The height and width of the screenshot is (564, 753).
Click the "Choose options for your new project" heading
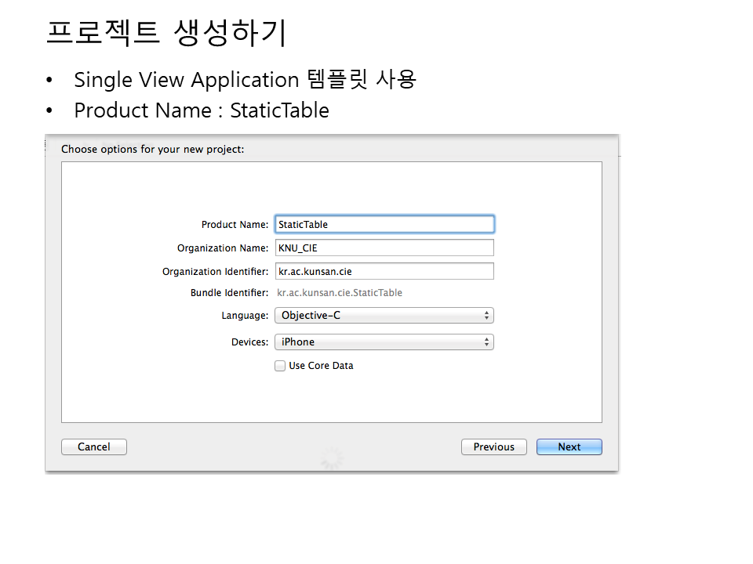coord(152,149)
